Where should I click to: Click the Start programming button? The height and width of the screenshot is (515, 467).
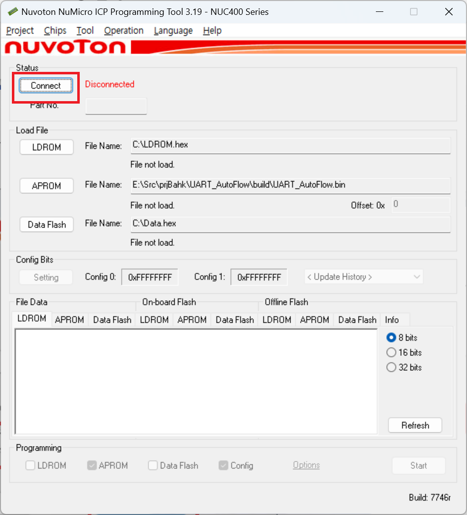[419, 465]
